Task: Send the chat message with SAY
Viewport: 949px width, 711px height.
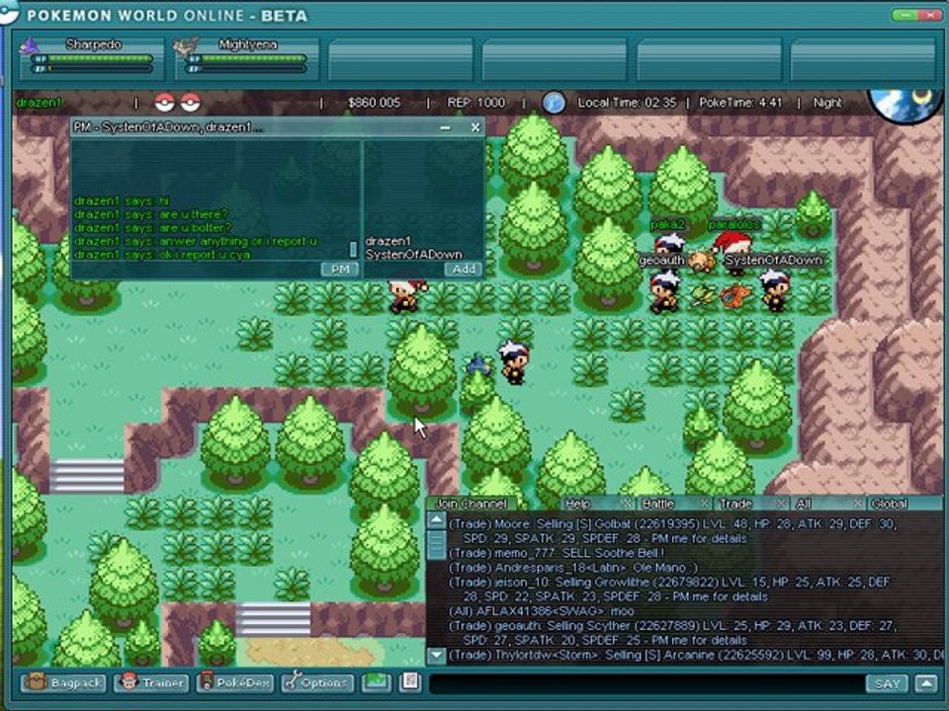Action: [x=888, y=683]
